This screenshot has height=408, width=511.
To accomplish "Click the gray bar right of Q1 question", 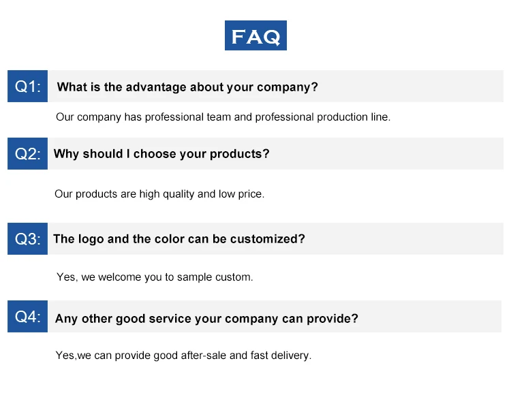I will pos(411,86).
